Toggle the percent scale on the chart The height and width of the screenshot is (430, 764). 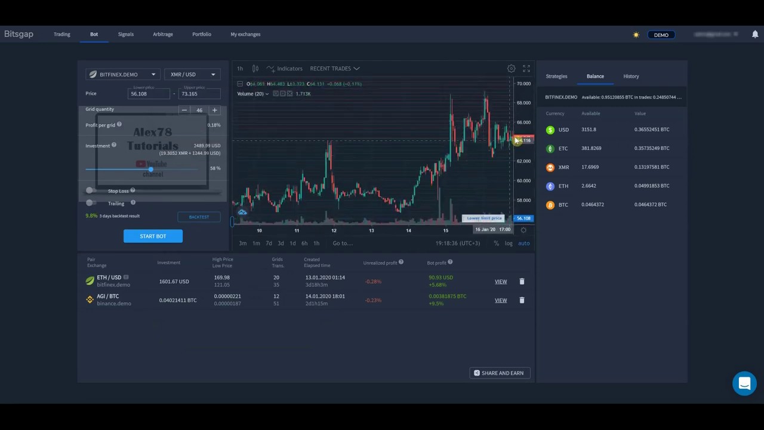496,243
